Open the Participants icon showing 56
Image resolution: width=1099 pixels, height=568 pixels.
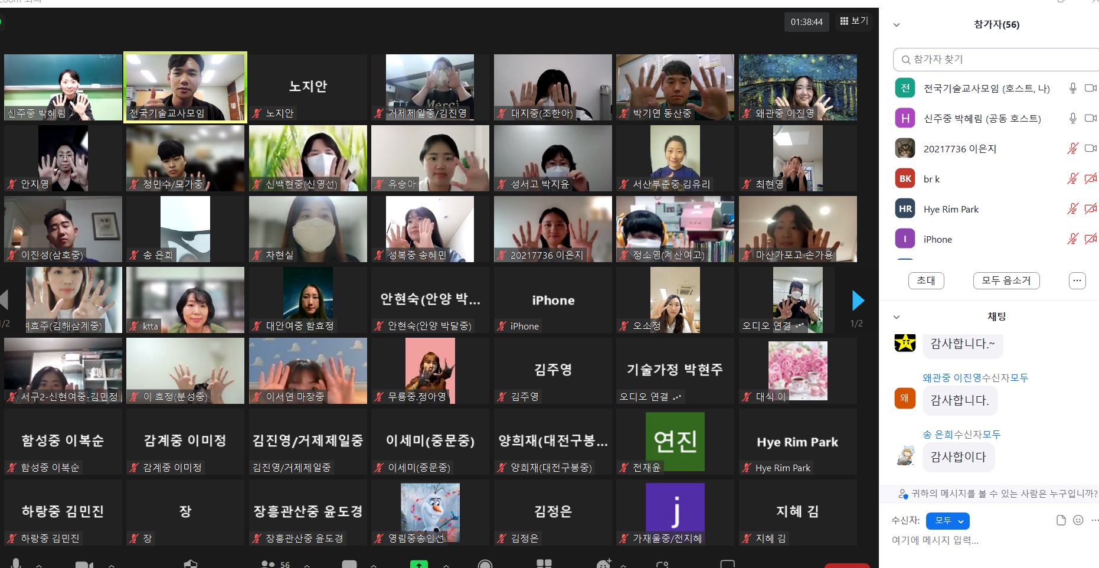click(x=268, y=564)
